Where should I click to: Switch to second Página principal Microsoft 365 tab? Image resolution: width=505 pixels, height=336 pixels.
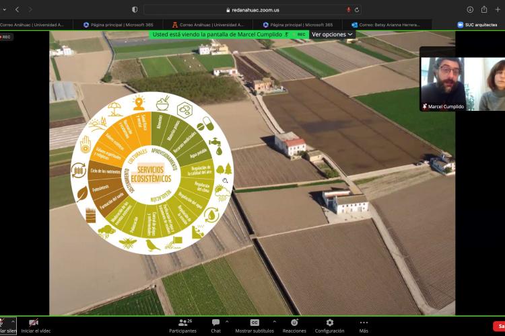click(x=298, y=25)
